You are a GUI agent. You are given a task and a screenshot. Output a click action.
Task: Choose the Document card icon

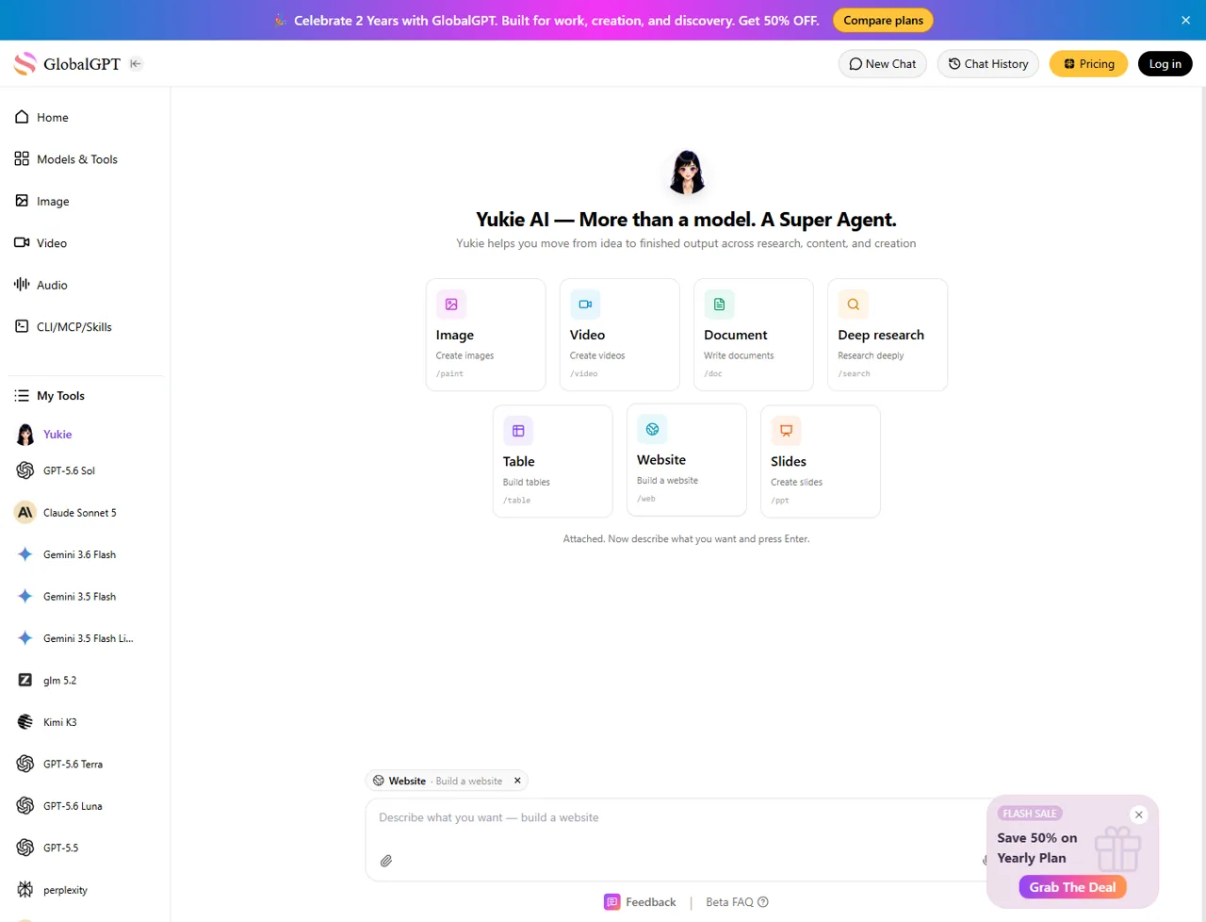pyautogui.click(x=719, y=305)
